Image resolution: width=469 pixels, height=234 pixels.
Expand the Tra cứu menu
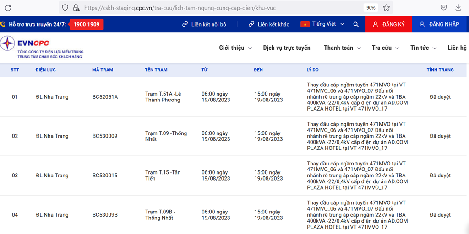point(386,48)
